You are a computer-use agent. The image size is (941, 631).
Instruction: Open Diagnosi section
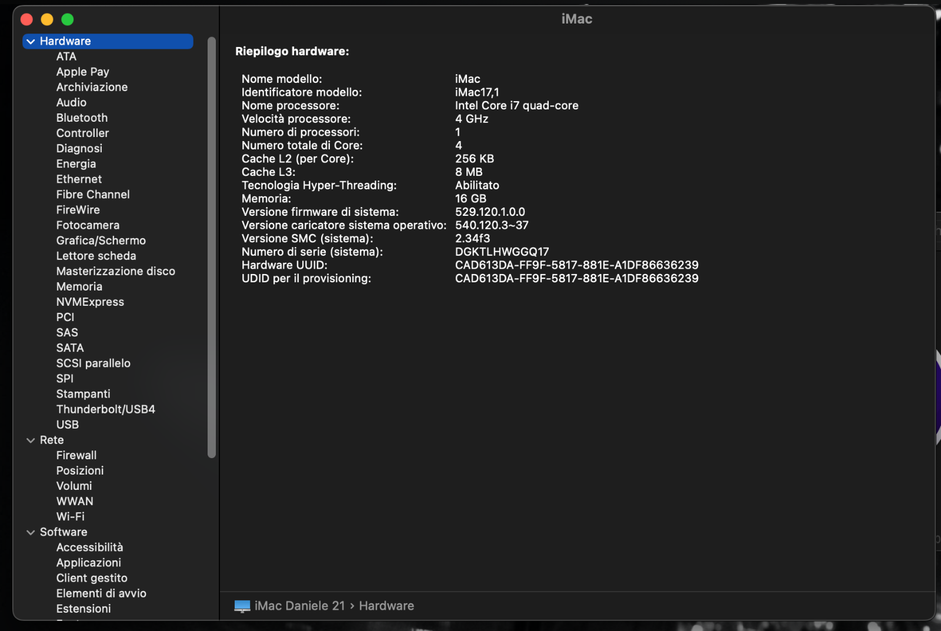click(79, 149)
